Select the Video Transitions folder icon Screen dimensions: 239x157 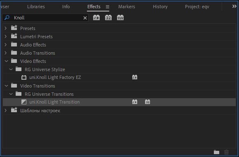pyautogui.click(x=14, y=85)
